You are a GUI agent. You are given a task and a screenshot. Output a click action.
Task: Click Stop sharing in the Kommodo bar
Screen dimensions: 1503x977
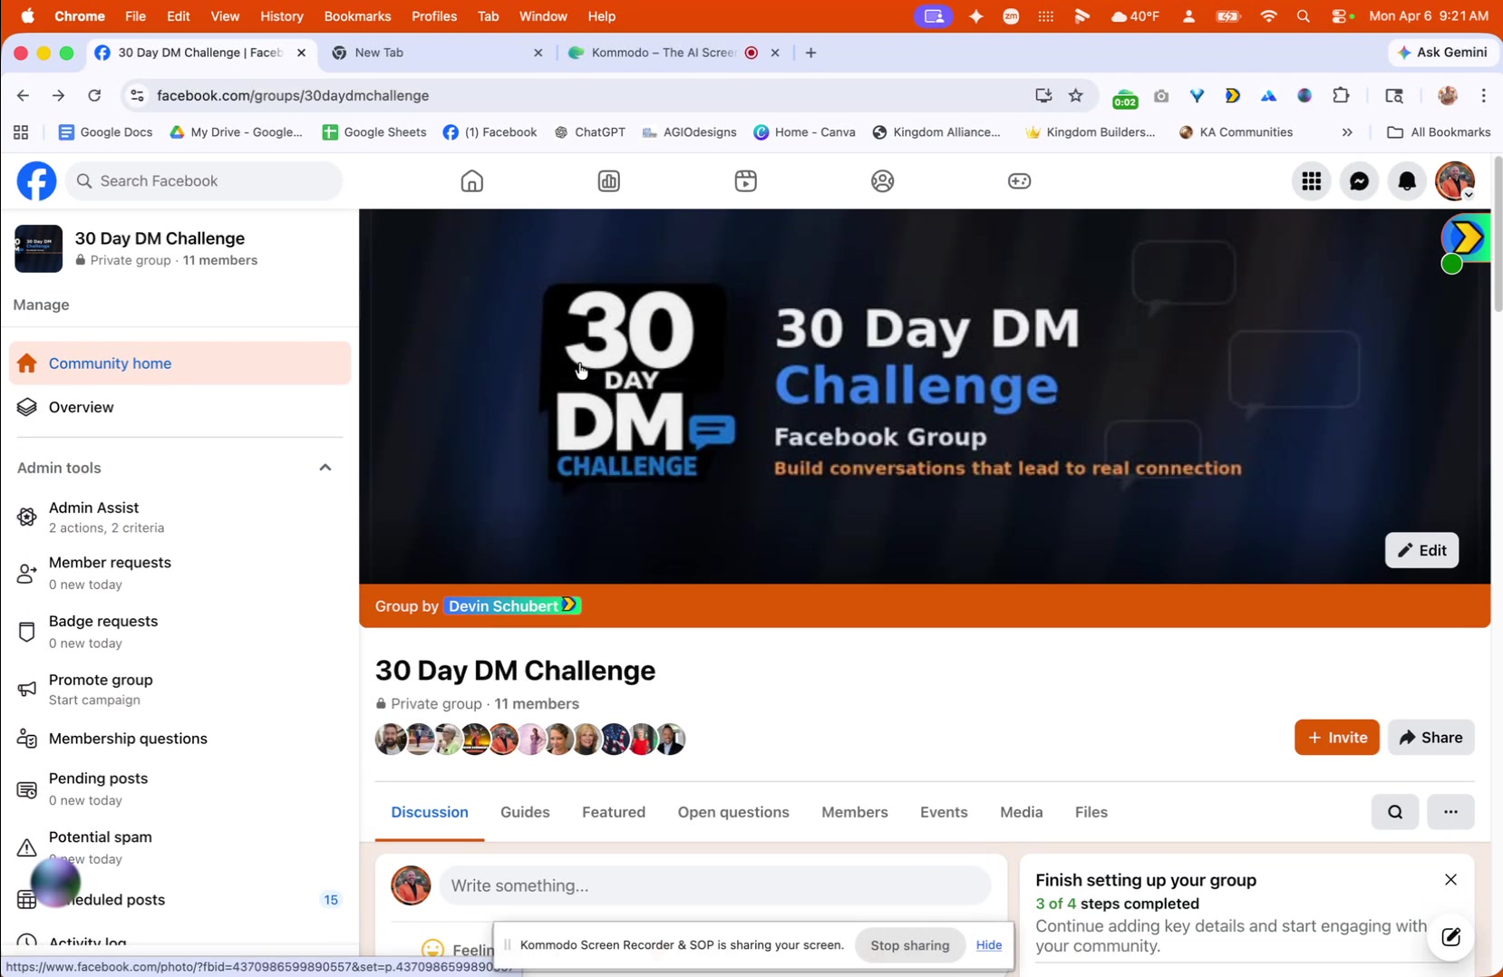(910, 945)
